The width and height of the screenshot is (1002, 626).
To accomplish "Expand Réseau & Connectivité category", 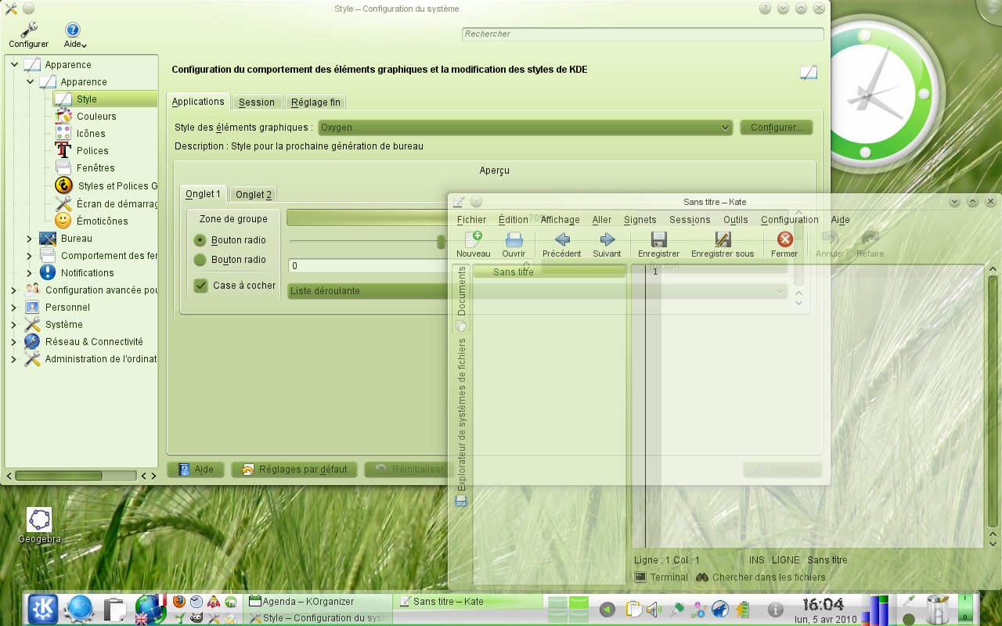I will [x=14, y=342].
